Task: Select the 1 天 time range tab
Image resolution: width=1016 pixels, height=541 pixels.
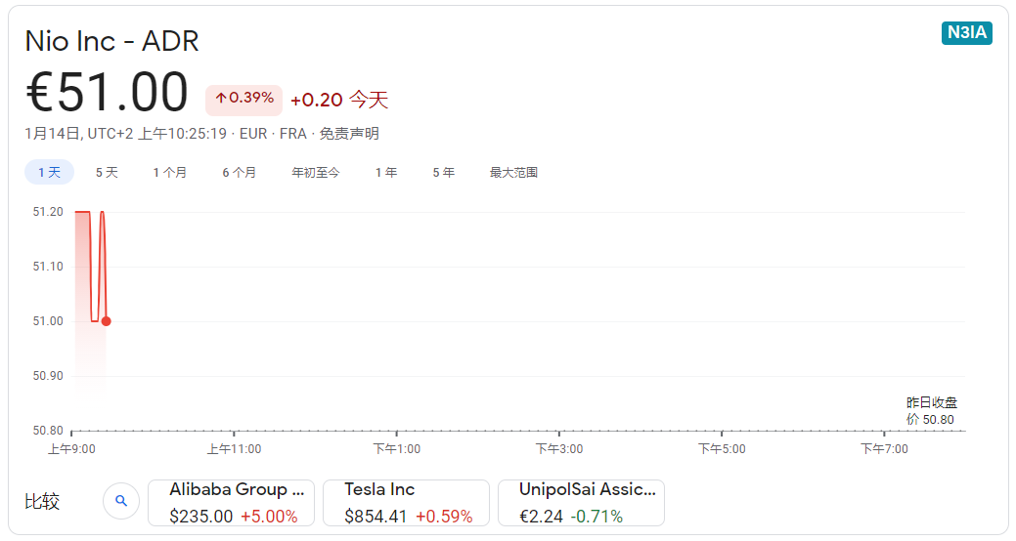Action: coord(49,172)
